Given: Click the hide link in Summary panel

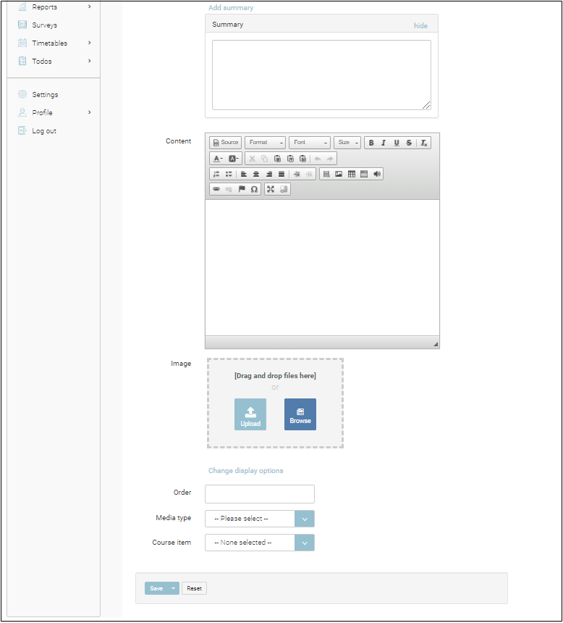Looking at the screenshot, I should point(420,25).
